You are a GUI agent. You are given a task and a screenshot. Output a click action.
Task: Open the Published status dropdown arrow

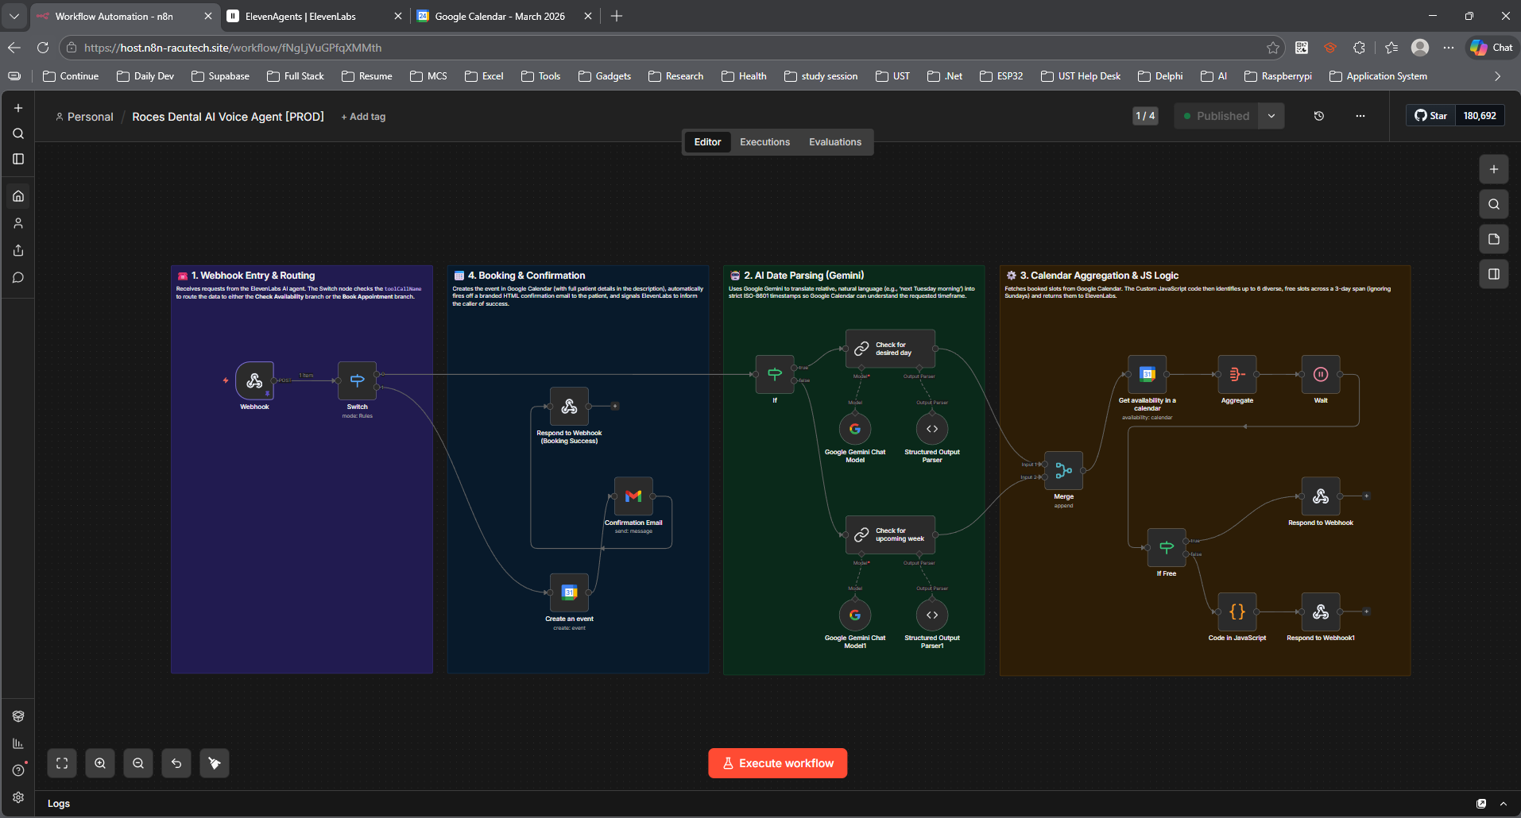click(1271, 116)
